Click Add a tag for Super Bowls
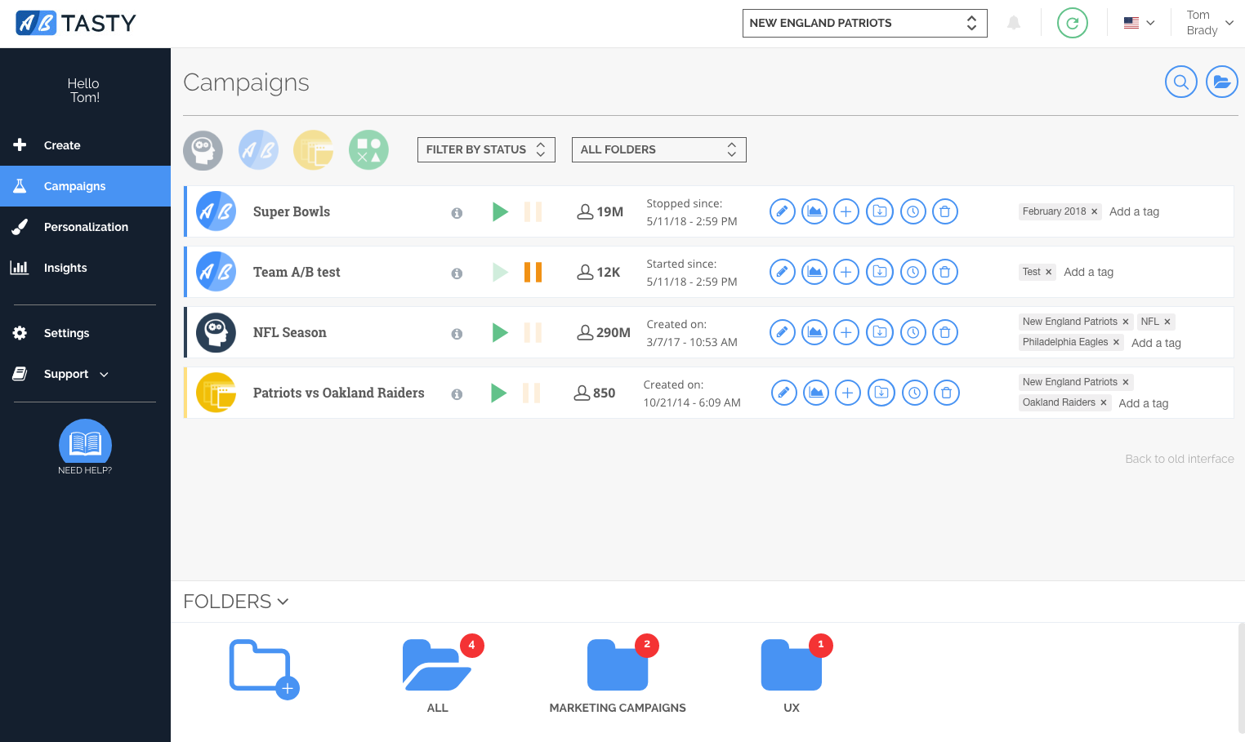The width and height of the screenshot is (1245, 742). pyautogui.click(x=1134, y=211)
